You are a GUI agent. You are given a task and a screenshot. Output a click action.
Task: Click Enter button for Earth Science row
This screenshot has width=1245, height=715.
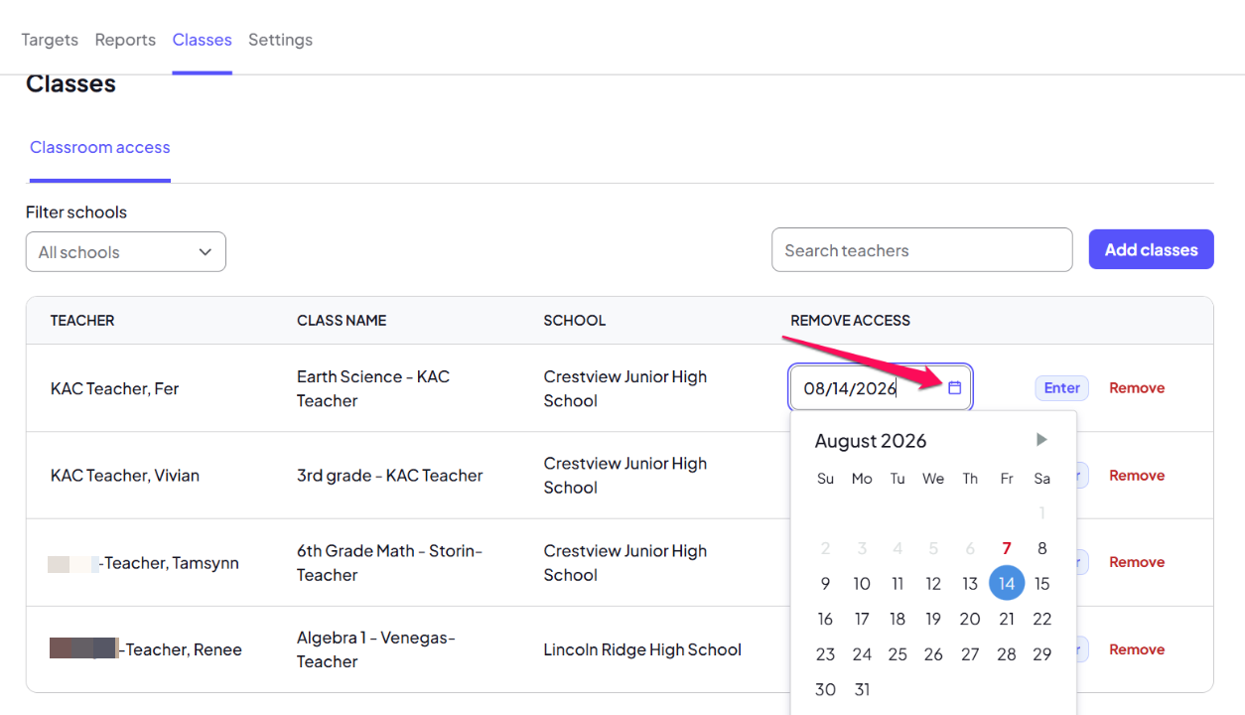click(1062, 388)
